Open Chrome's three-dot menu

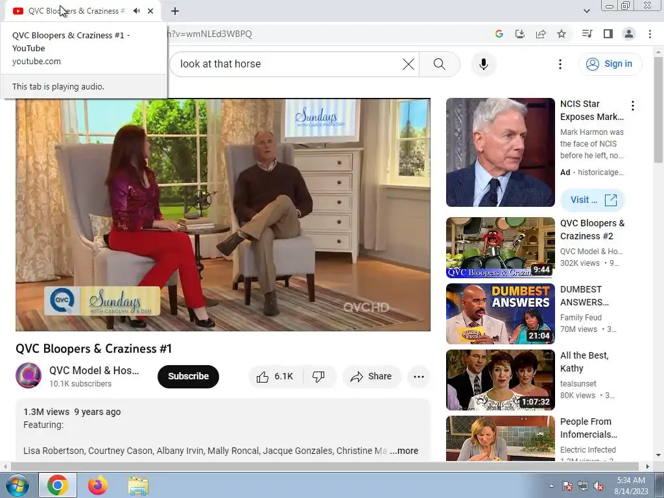[650, 34]
